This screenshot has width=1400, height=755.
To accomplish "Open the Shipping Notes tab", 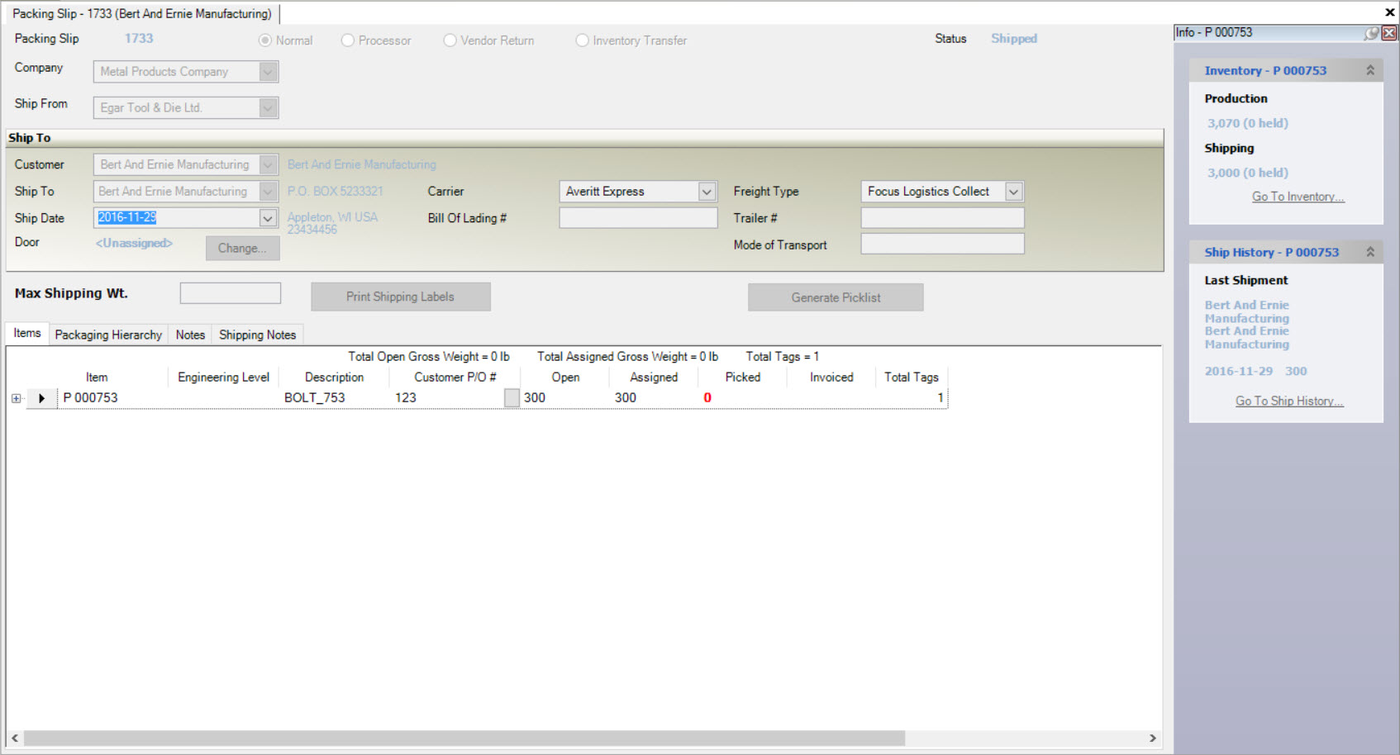I will [257, 335].
